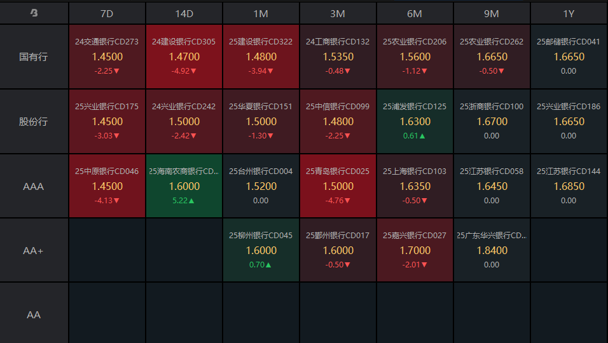Open the 25浦发银行CD125 cell

(x=415, y=121)
